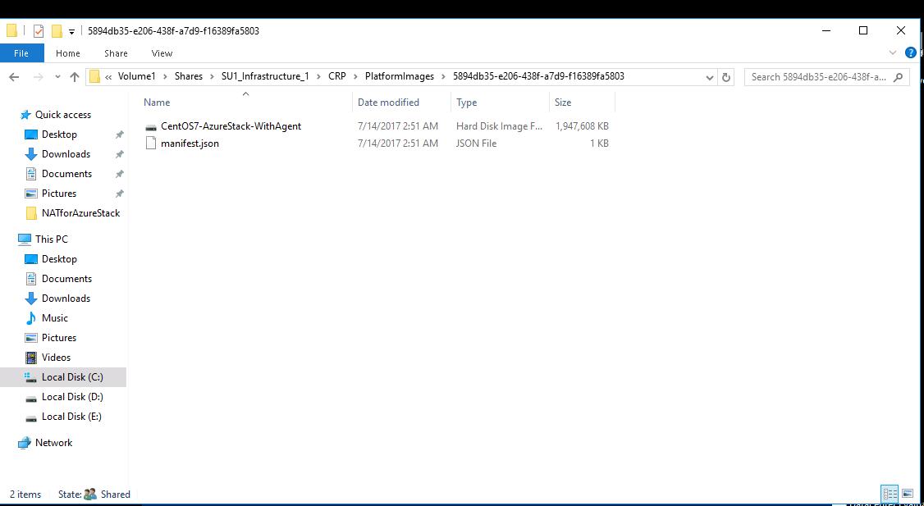
Task: Go back with the left arrow
Action: (x=14, y=77)
